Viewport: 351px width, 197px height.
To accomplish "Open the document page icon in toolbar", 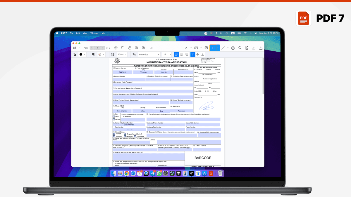I will (x=247, y=48).
